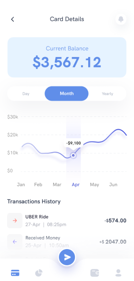Viewport: 134px width, 281px height.
Task: Open the Received Money transaction
Action: tap(67, 242)
